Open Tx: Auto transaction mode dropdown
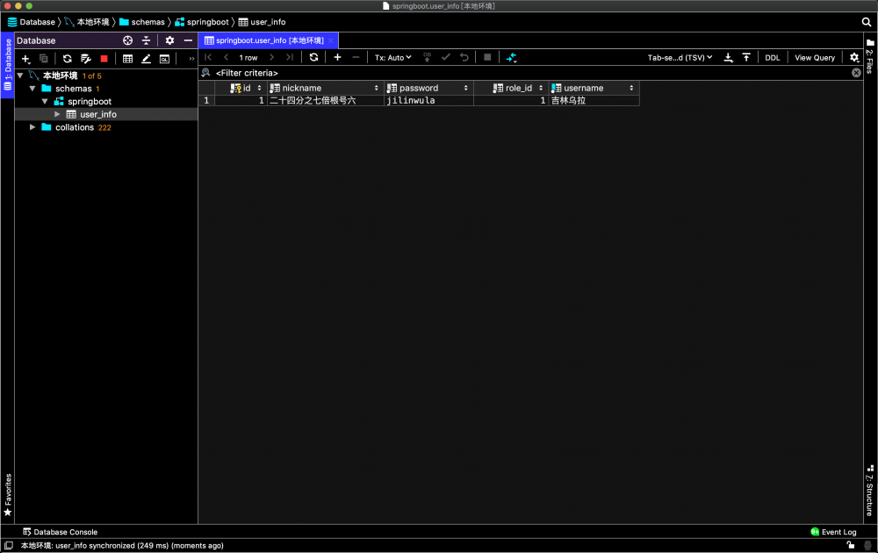This screenshot has width=878, height=553. coord(392,58)
